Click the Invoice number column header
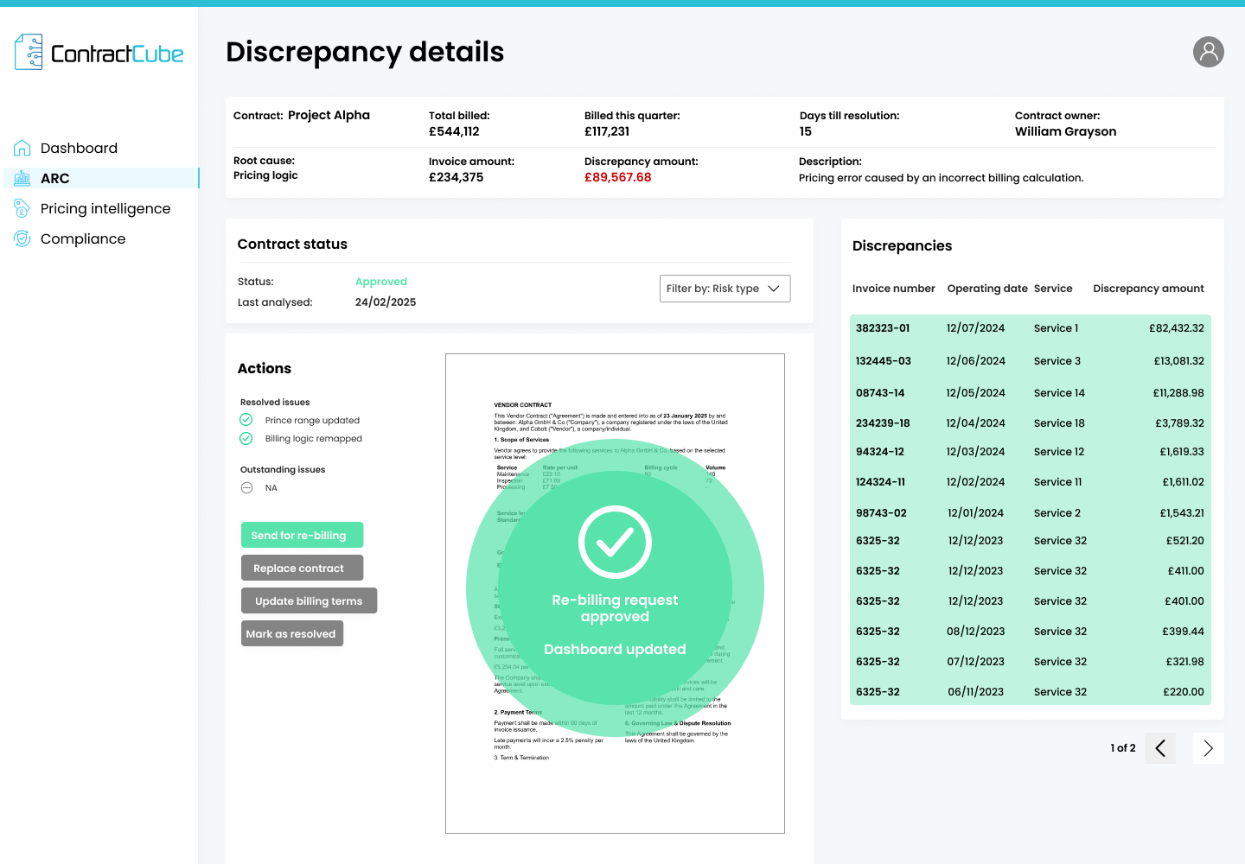The image size is (1245, 864). coord(893,289)
